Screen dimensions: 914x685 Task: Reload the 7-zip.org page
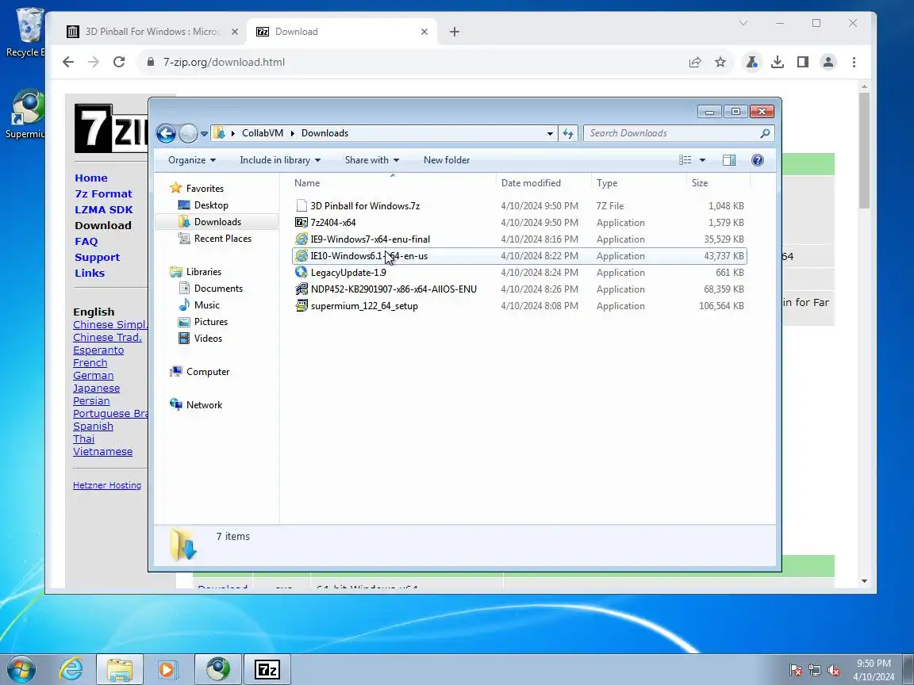coord(119,62)
